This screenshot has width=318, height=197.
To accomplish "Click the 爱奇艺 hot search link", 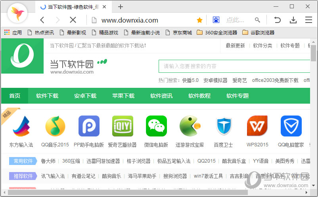I will pyautogui.click(x=240, y=80).
